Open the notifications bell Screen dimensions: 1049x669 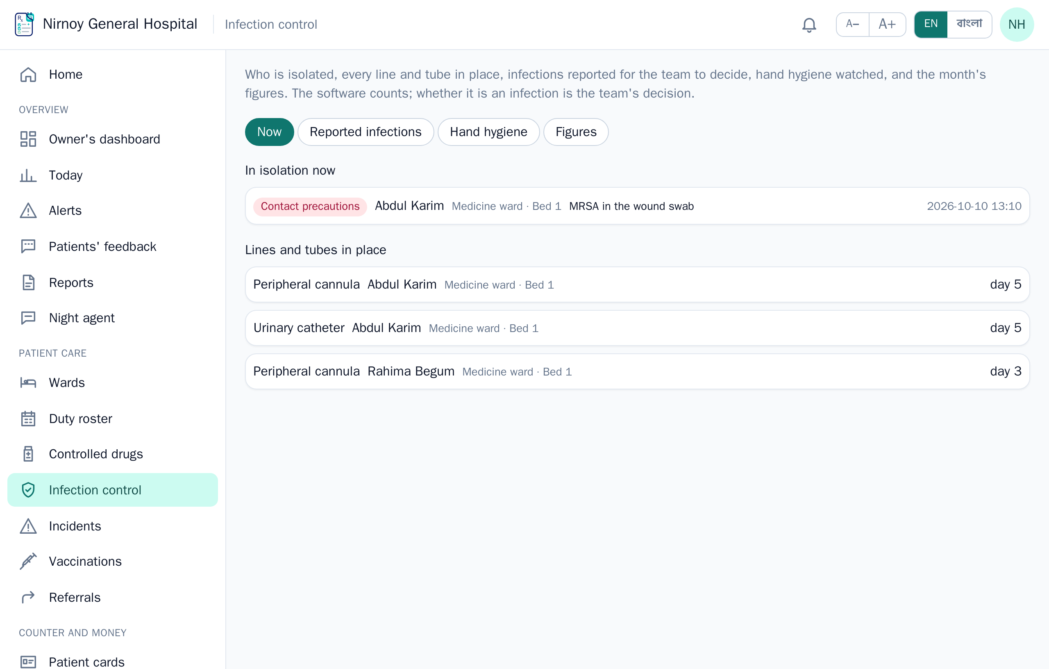(809, 25)
